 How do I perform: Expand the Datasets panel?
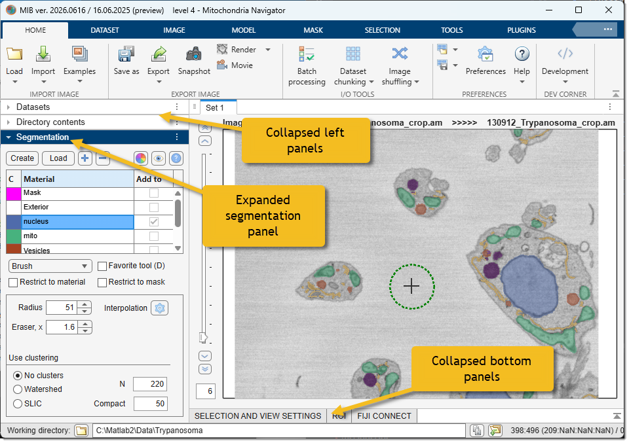tap(9, 107)
